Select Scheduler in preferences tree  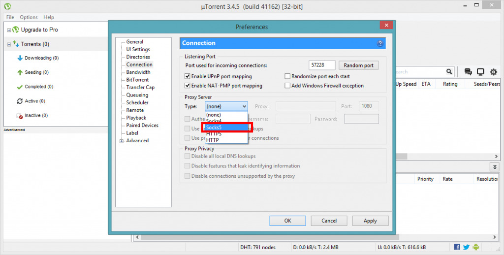point(137,102)
